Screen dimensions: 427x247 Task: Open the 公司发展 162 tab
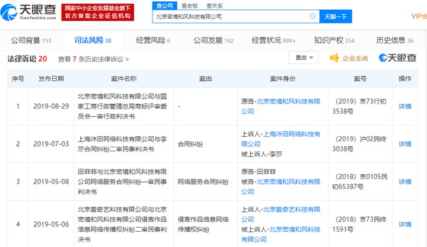213,40
